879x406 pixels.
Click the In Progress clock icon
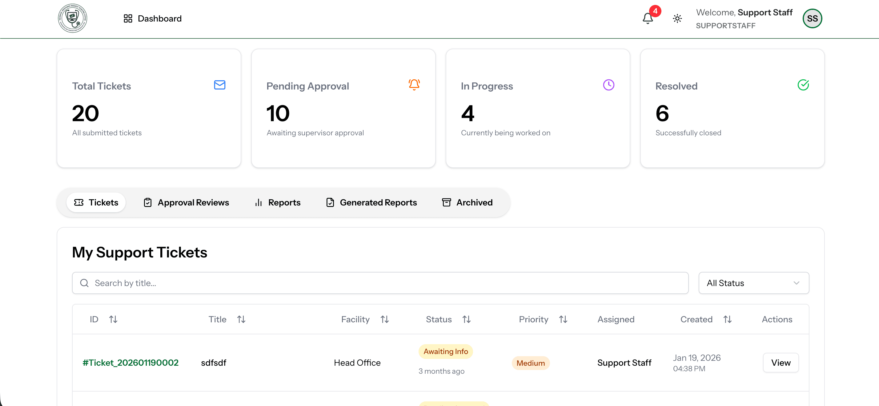pos(609,85)
